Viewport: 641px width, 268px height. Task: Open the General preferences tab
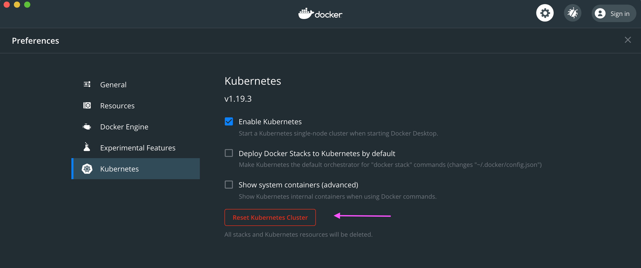click(136, 84)
